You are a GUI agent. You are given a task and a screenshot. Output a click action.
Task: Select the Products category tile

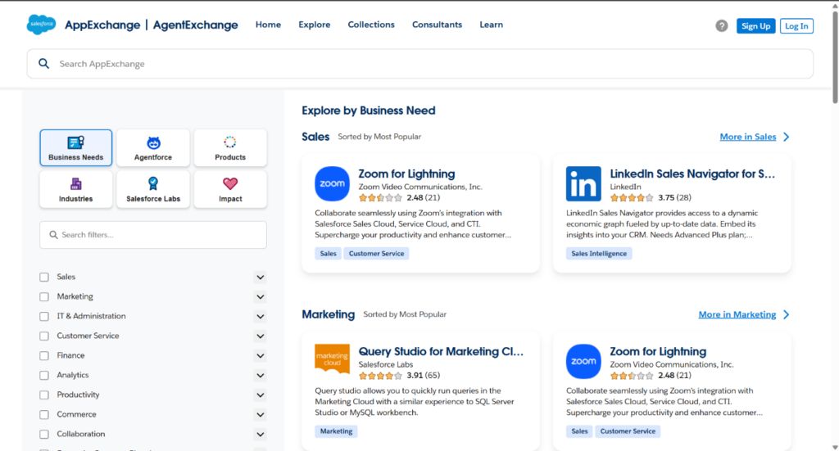230,148
